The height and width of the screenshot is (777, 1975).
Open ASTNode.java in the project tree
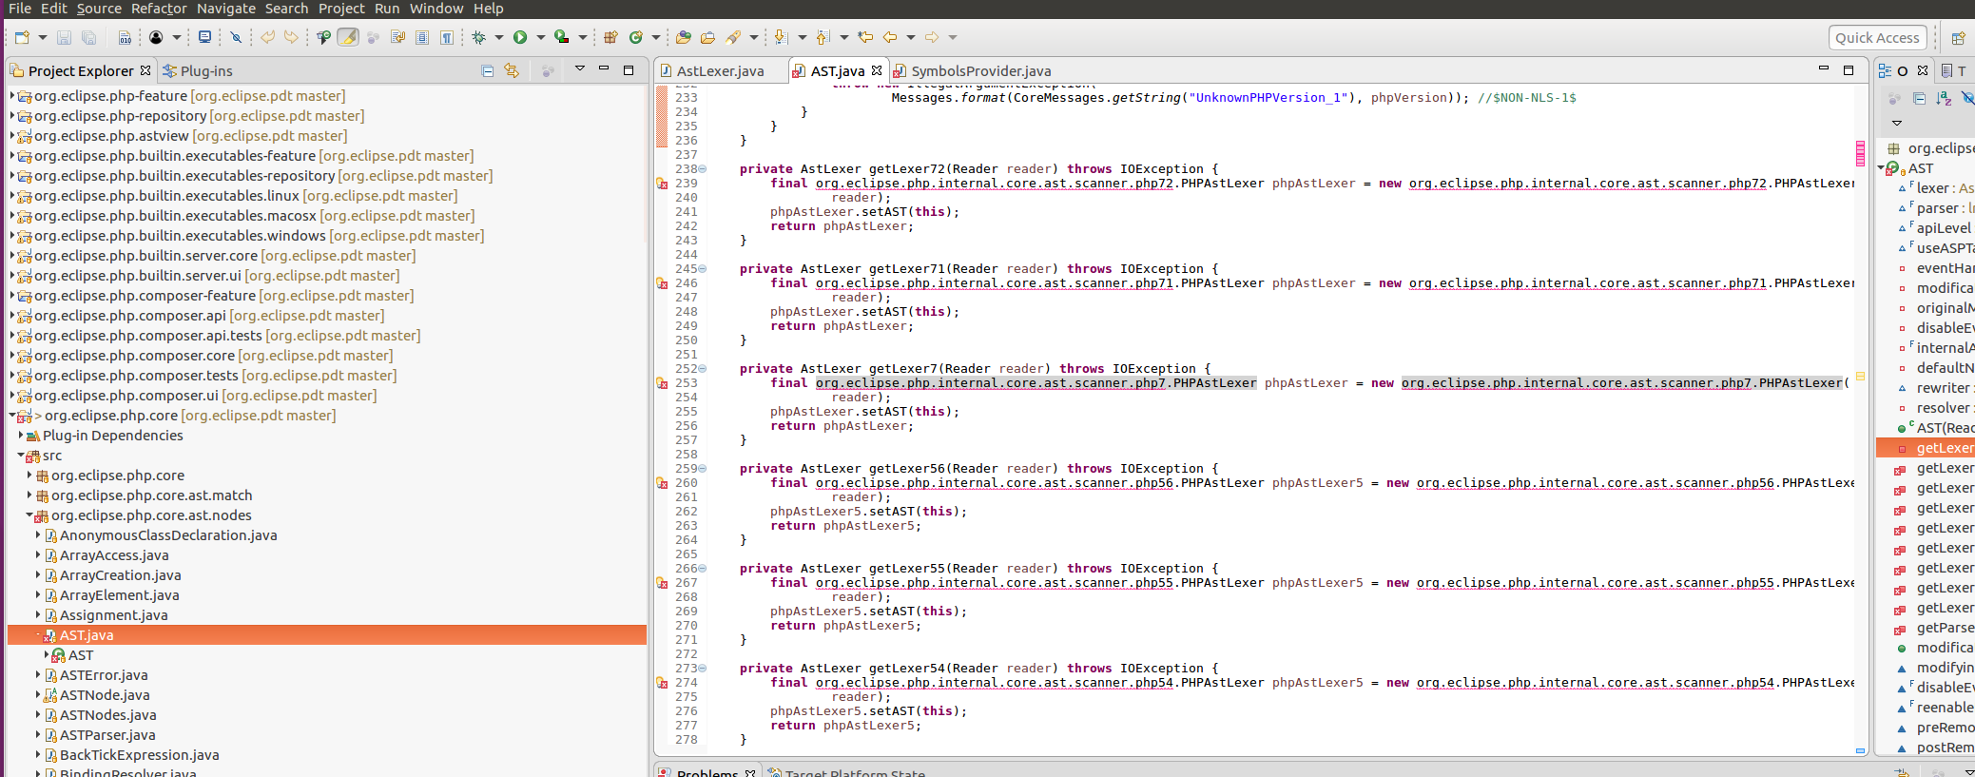pos(105,695)
